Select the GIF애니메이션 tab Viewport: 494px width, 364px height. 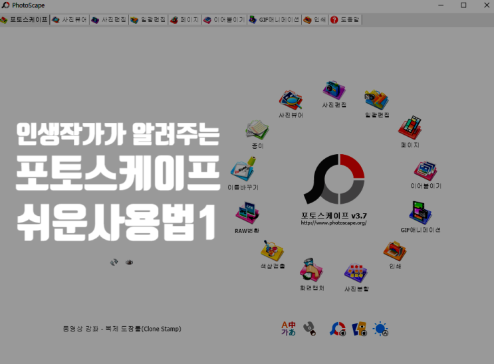pyautogui.click(x=274, y=20)
